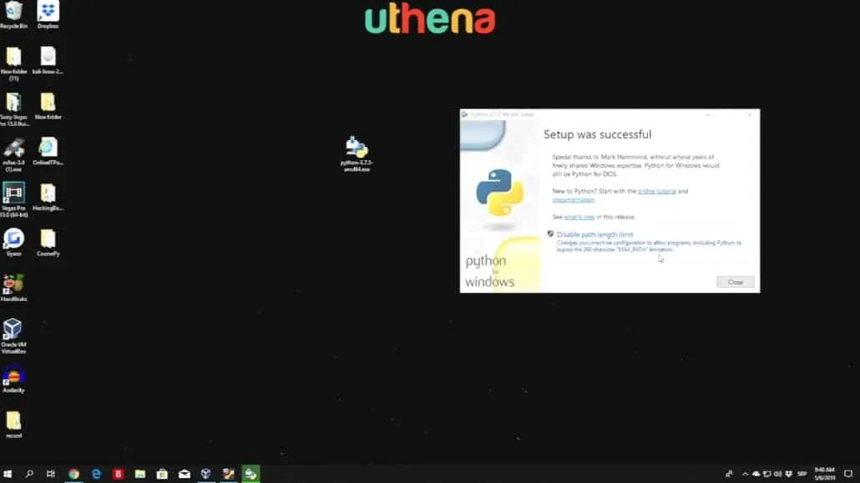Focus the Python installer taskbar button
This screenshot has width=860, height=483.
(x=250, y=474)
